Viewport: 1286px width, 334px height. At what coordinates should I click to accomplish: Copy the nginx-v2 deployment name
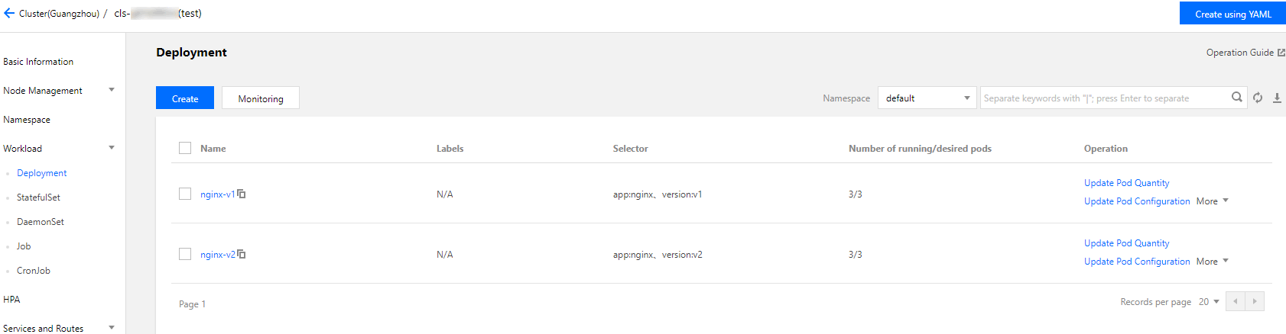242,255
